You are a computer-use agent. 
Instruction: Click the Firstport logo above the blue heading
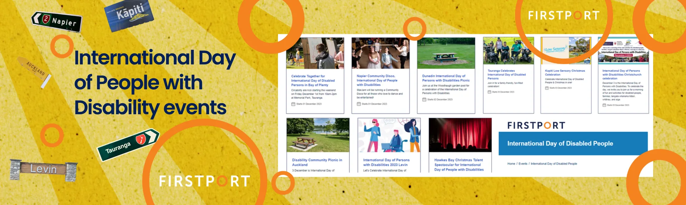click(536, 125)
